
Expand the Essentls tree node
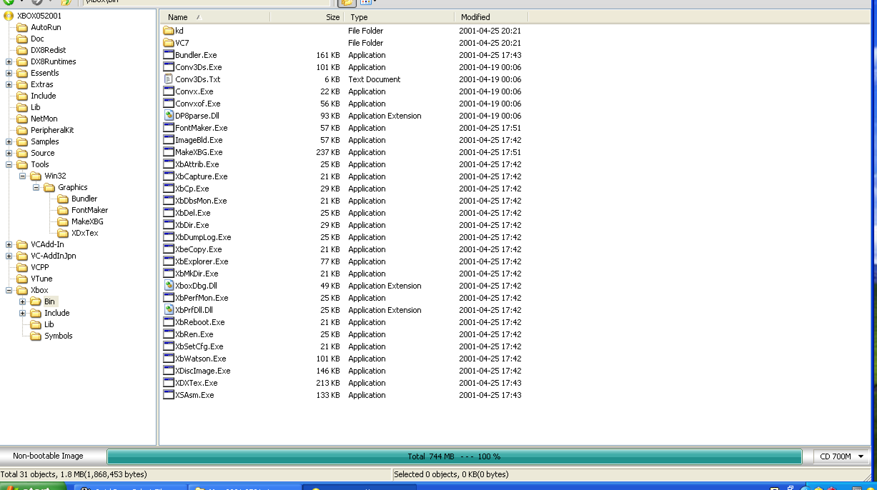point(9,73)
